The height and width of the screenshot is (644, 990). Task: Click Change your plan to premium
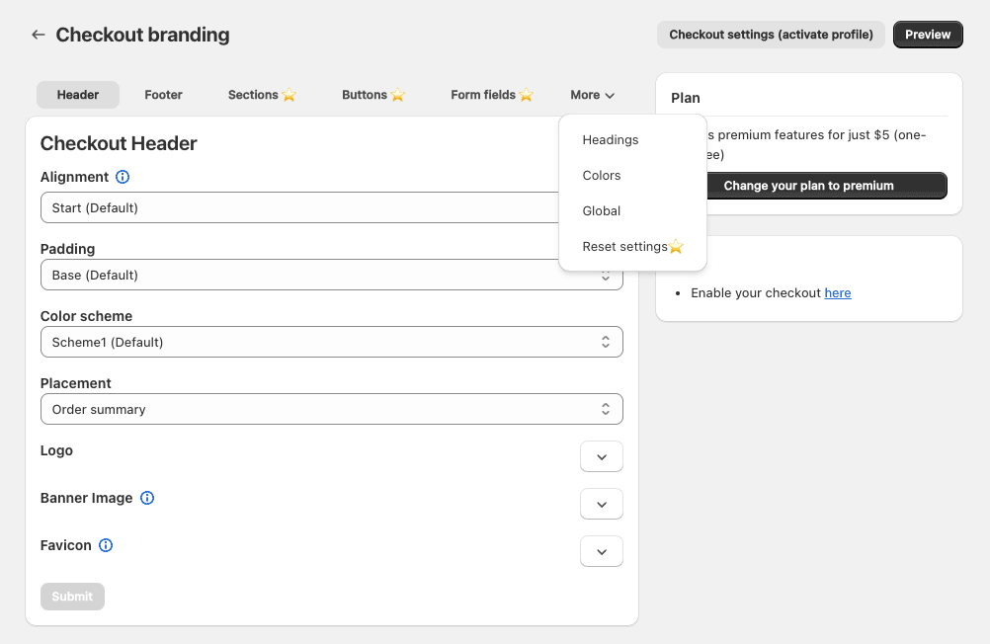coord(826,186)
